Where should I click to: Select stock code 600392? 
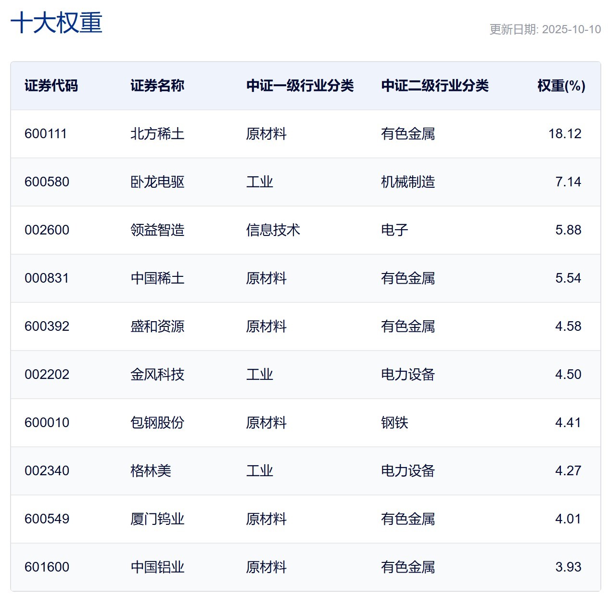47,326
